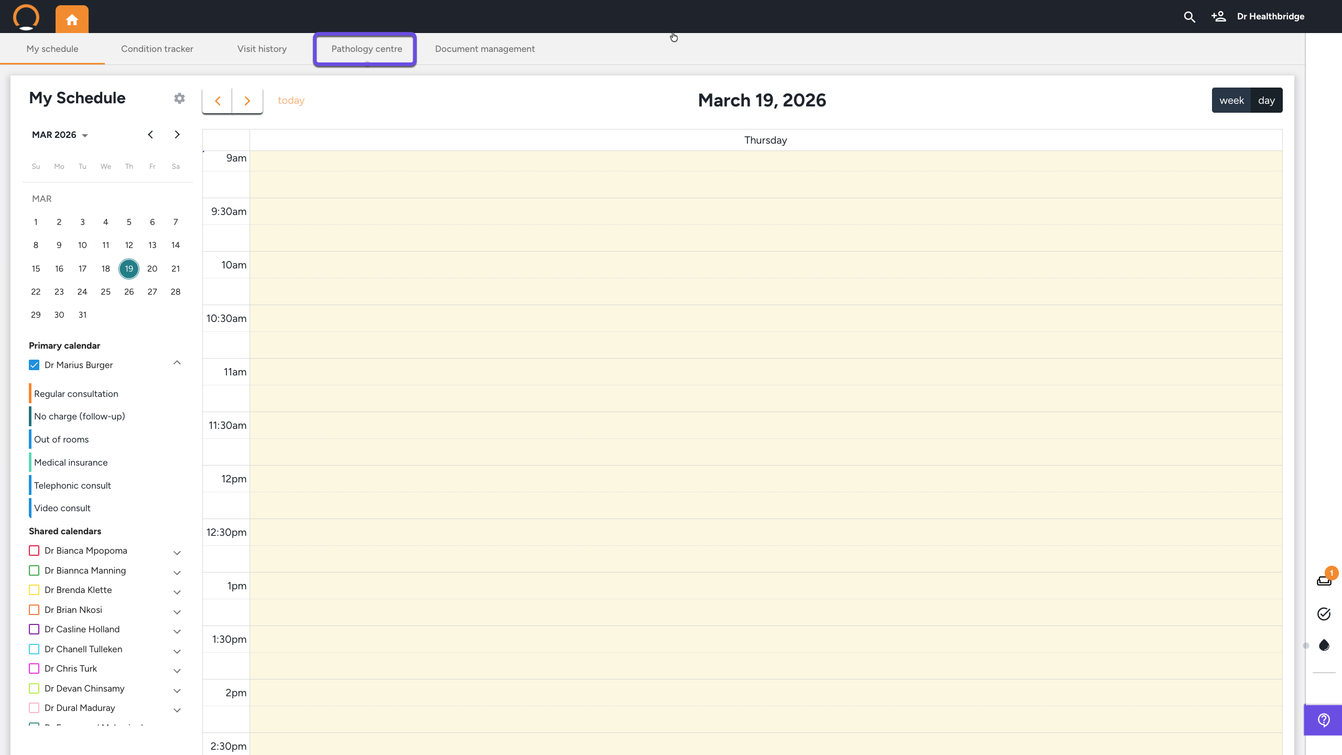Switch to week view
The height and width of the screenshot is (755, 1342).
[x=1231, y=101]
